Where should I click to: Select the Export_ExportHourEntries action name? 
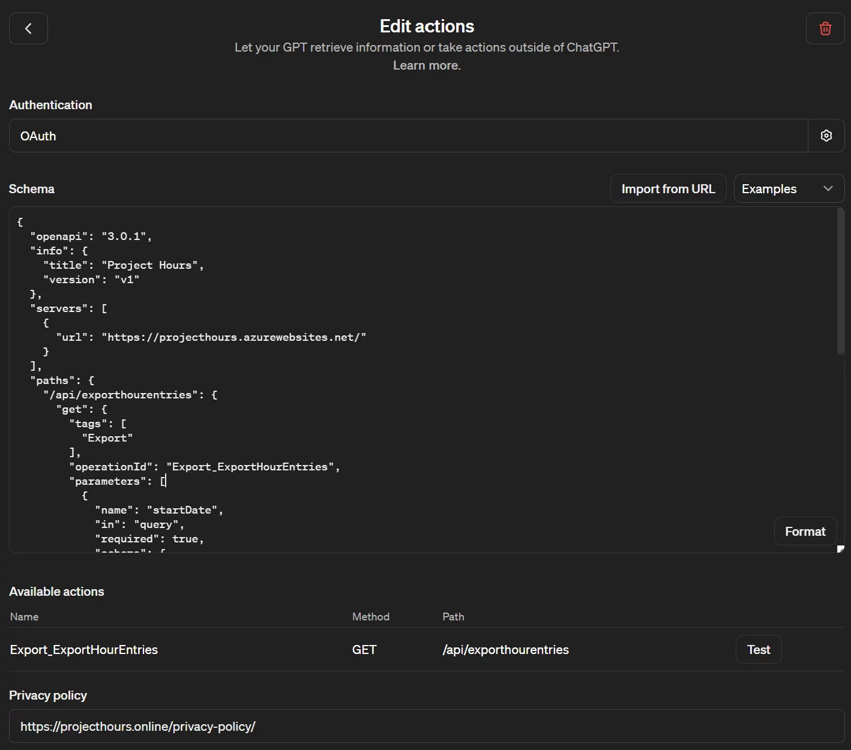[x=84, y=650]
